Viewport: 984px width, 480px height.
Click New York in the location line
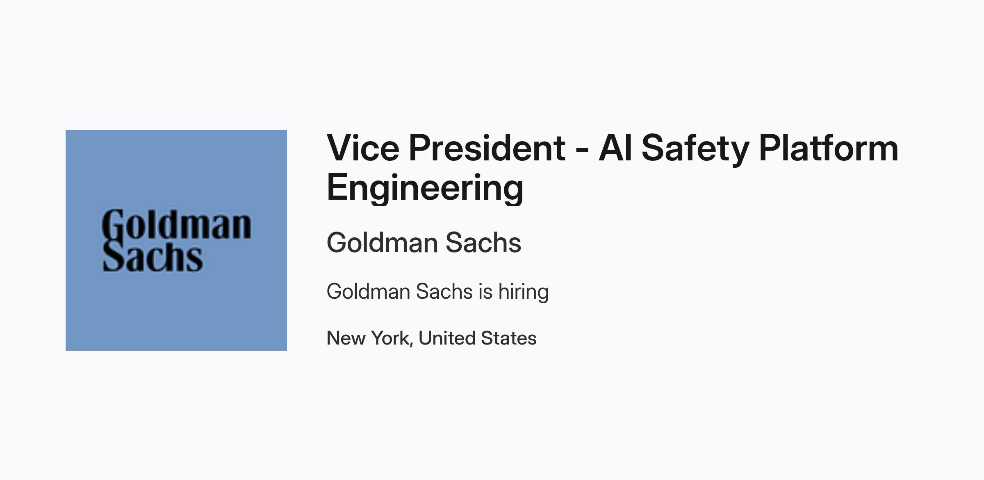point(369,338)
